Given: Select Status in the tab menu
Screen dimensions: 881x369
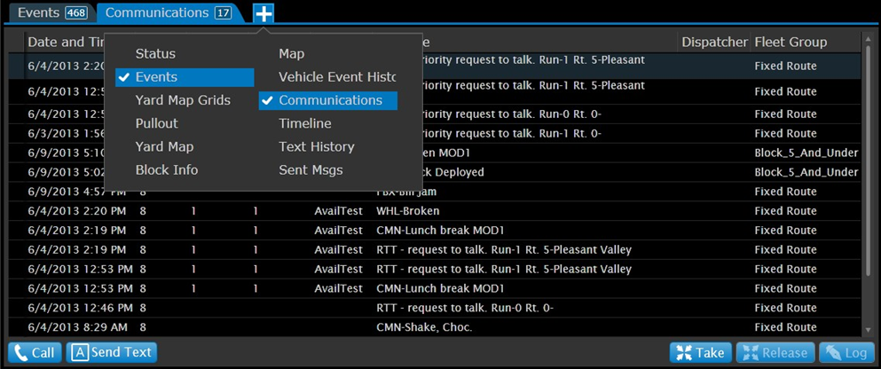Looking at the screenshot, I should [x=155, y=54].
